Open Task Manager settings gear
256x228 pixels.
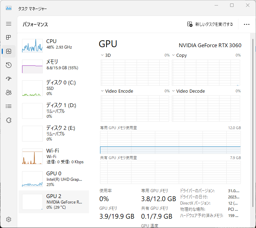coord(9,219)
